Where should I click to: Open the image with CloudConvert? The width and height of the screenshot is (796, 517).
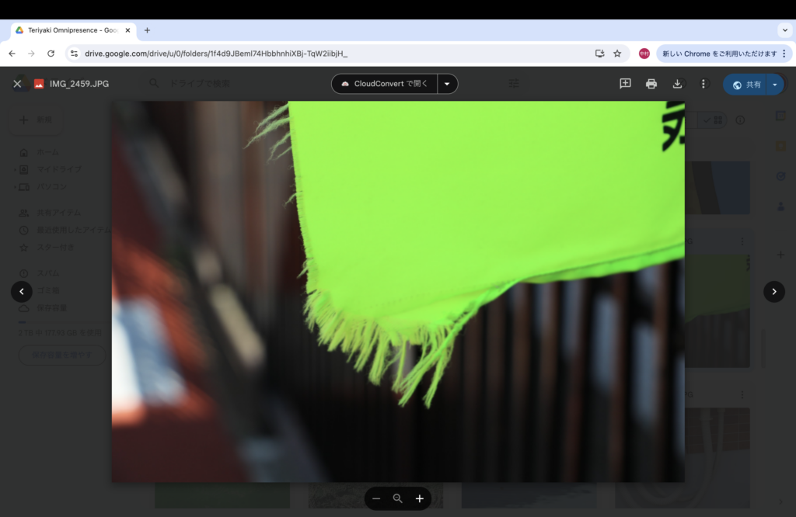coord(384,84)
